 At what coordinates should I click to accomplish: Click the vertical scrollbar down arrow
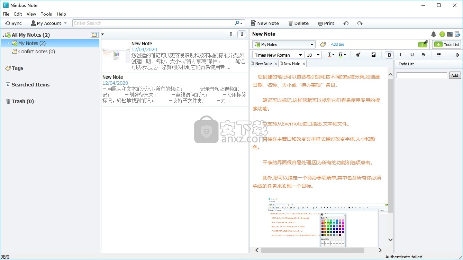tap(391, 239)
